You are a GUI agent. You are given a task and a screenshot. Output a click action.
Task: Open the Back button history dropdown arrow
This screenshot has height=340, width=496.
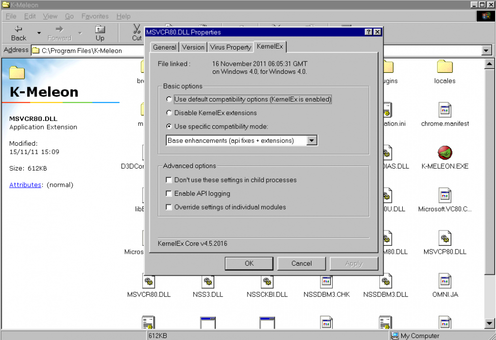point(39,33)
